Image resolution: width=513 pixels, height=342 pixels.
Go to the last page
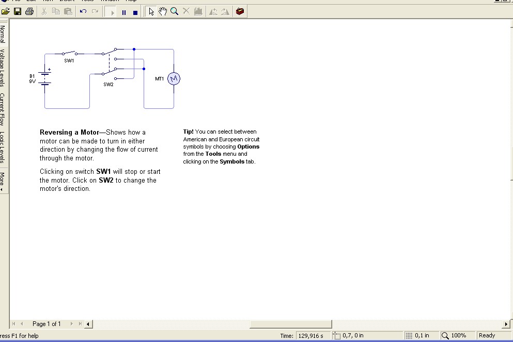(80, 324)
